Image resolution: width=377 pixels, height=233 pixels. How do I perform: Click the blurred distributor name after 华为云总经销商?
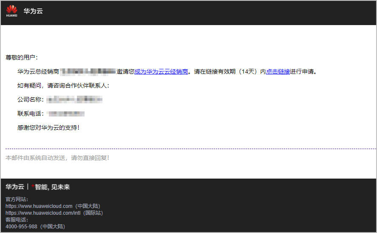(x=88, y=71)
